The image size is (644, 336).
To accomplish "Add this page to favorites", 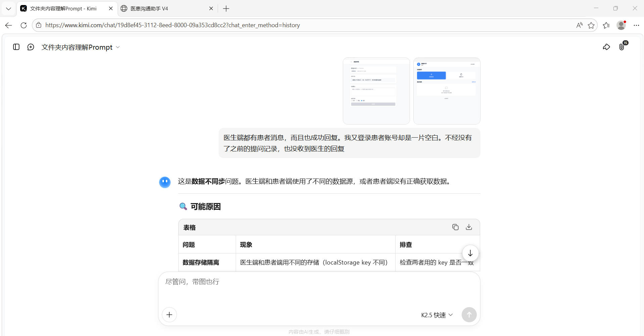I will pos(591,25).
